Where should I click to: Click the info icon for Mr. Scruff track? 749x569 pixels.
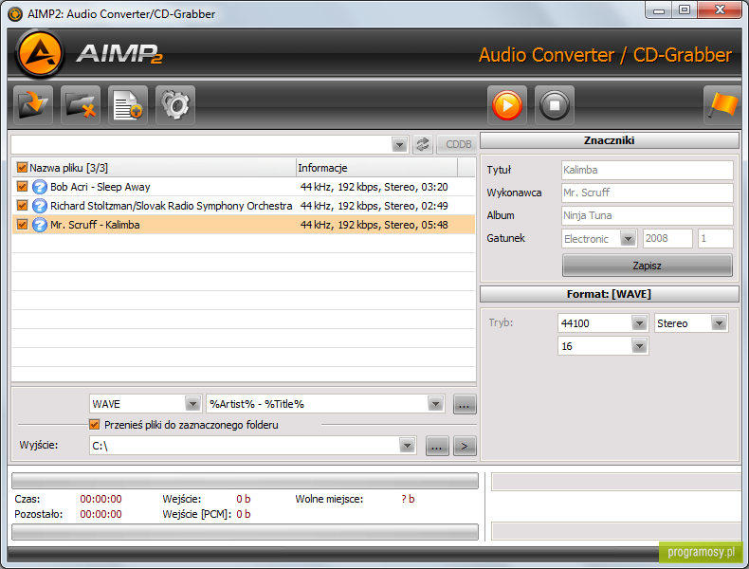tap(40, 225)
